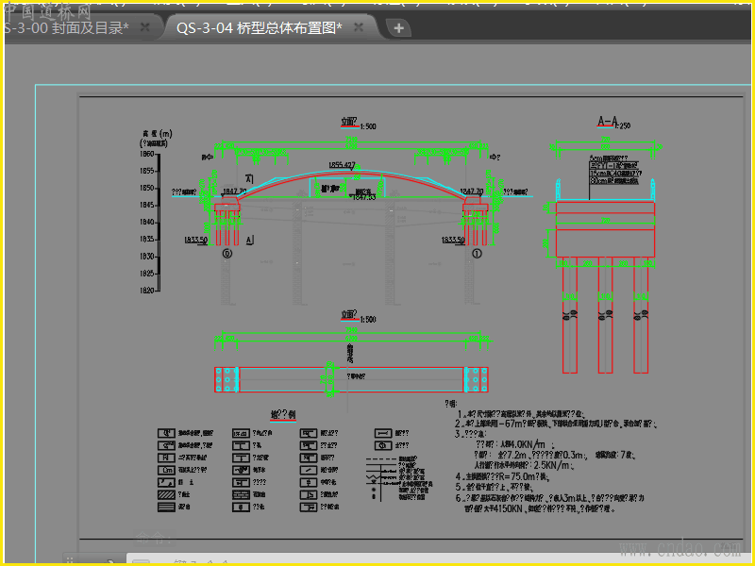Click the 1860 mark on elevation scale
The image size is (755, 566).
click(147, 154)
